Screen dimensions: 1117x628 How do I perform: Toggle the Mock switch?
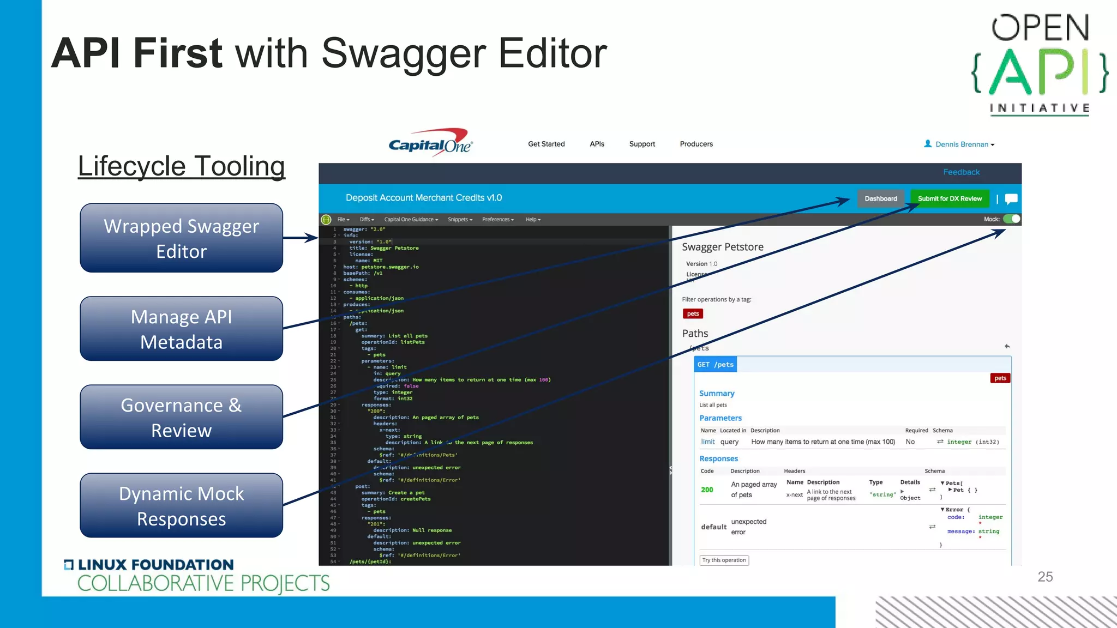point(1012,219)
